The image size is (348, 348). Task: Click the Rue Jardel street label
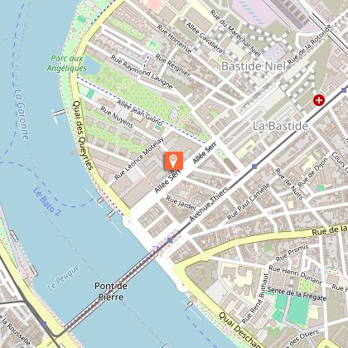tap(181, 203)
